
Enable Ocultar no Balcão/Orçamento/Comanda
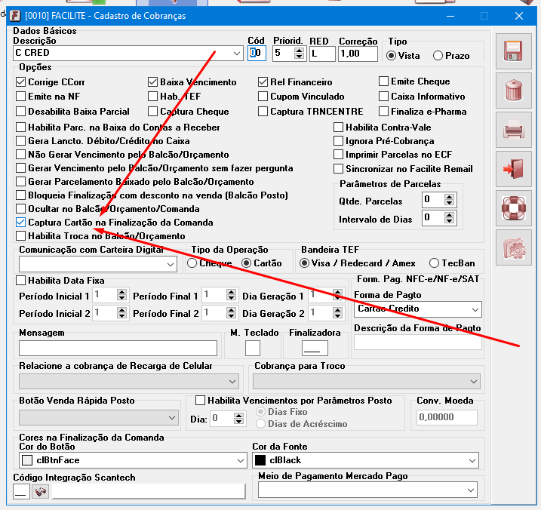(20, 209)
